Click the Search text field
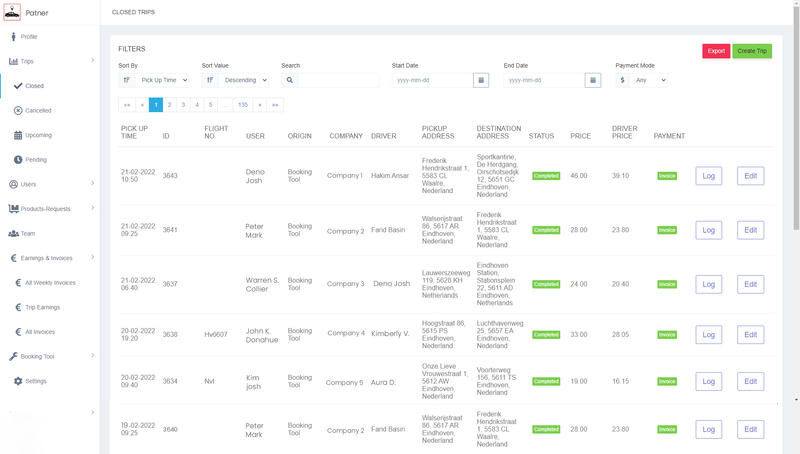Screen dimensions: 800x454 [338, 80]
